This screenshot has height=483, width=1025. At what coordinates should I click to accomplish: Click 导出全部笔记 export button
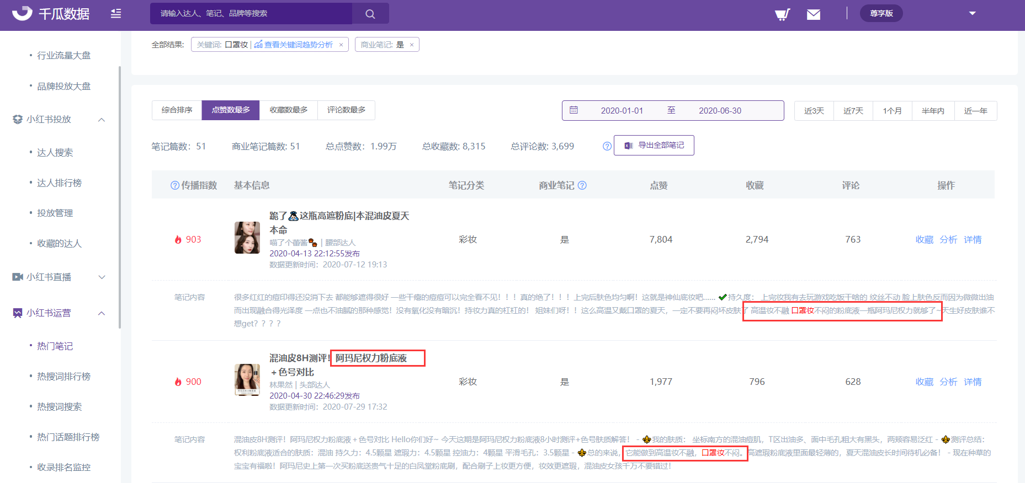654,146
